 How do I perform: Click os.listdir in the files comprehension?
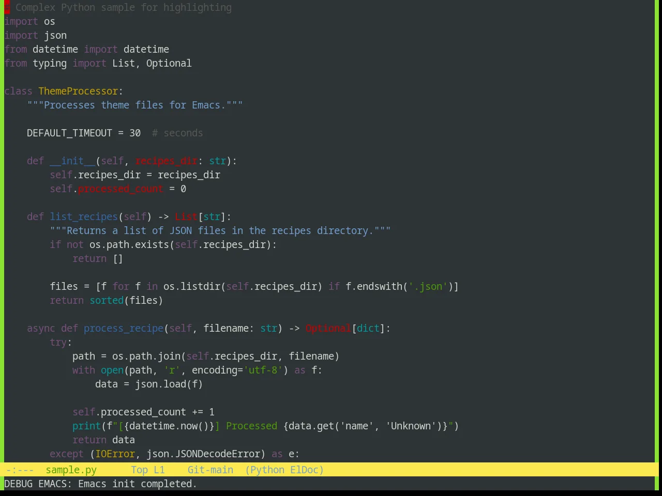pos(192,286)
